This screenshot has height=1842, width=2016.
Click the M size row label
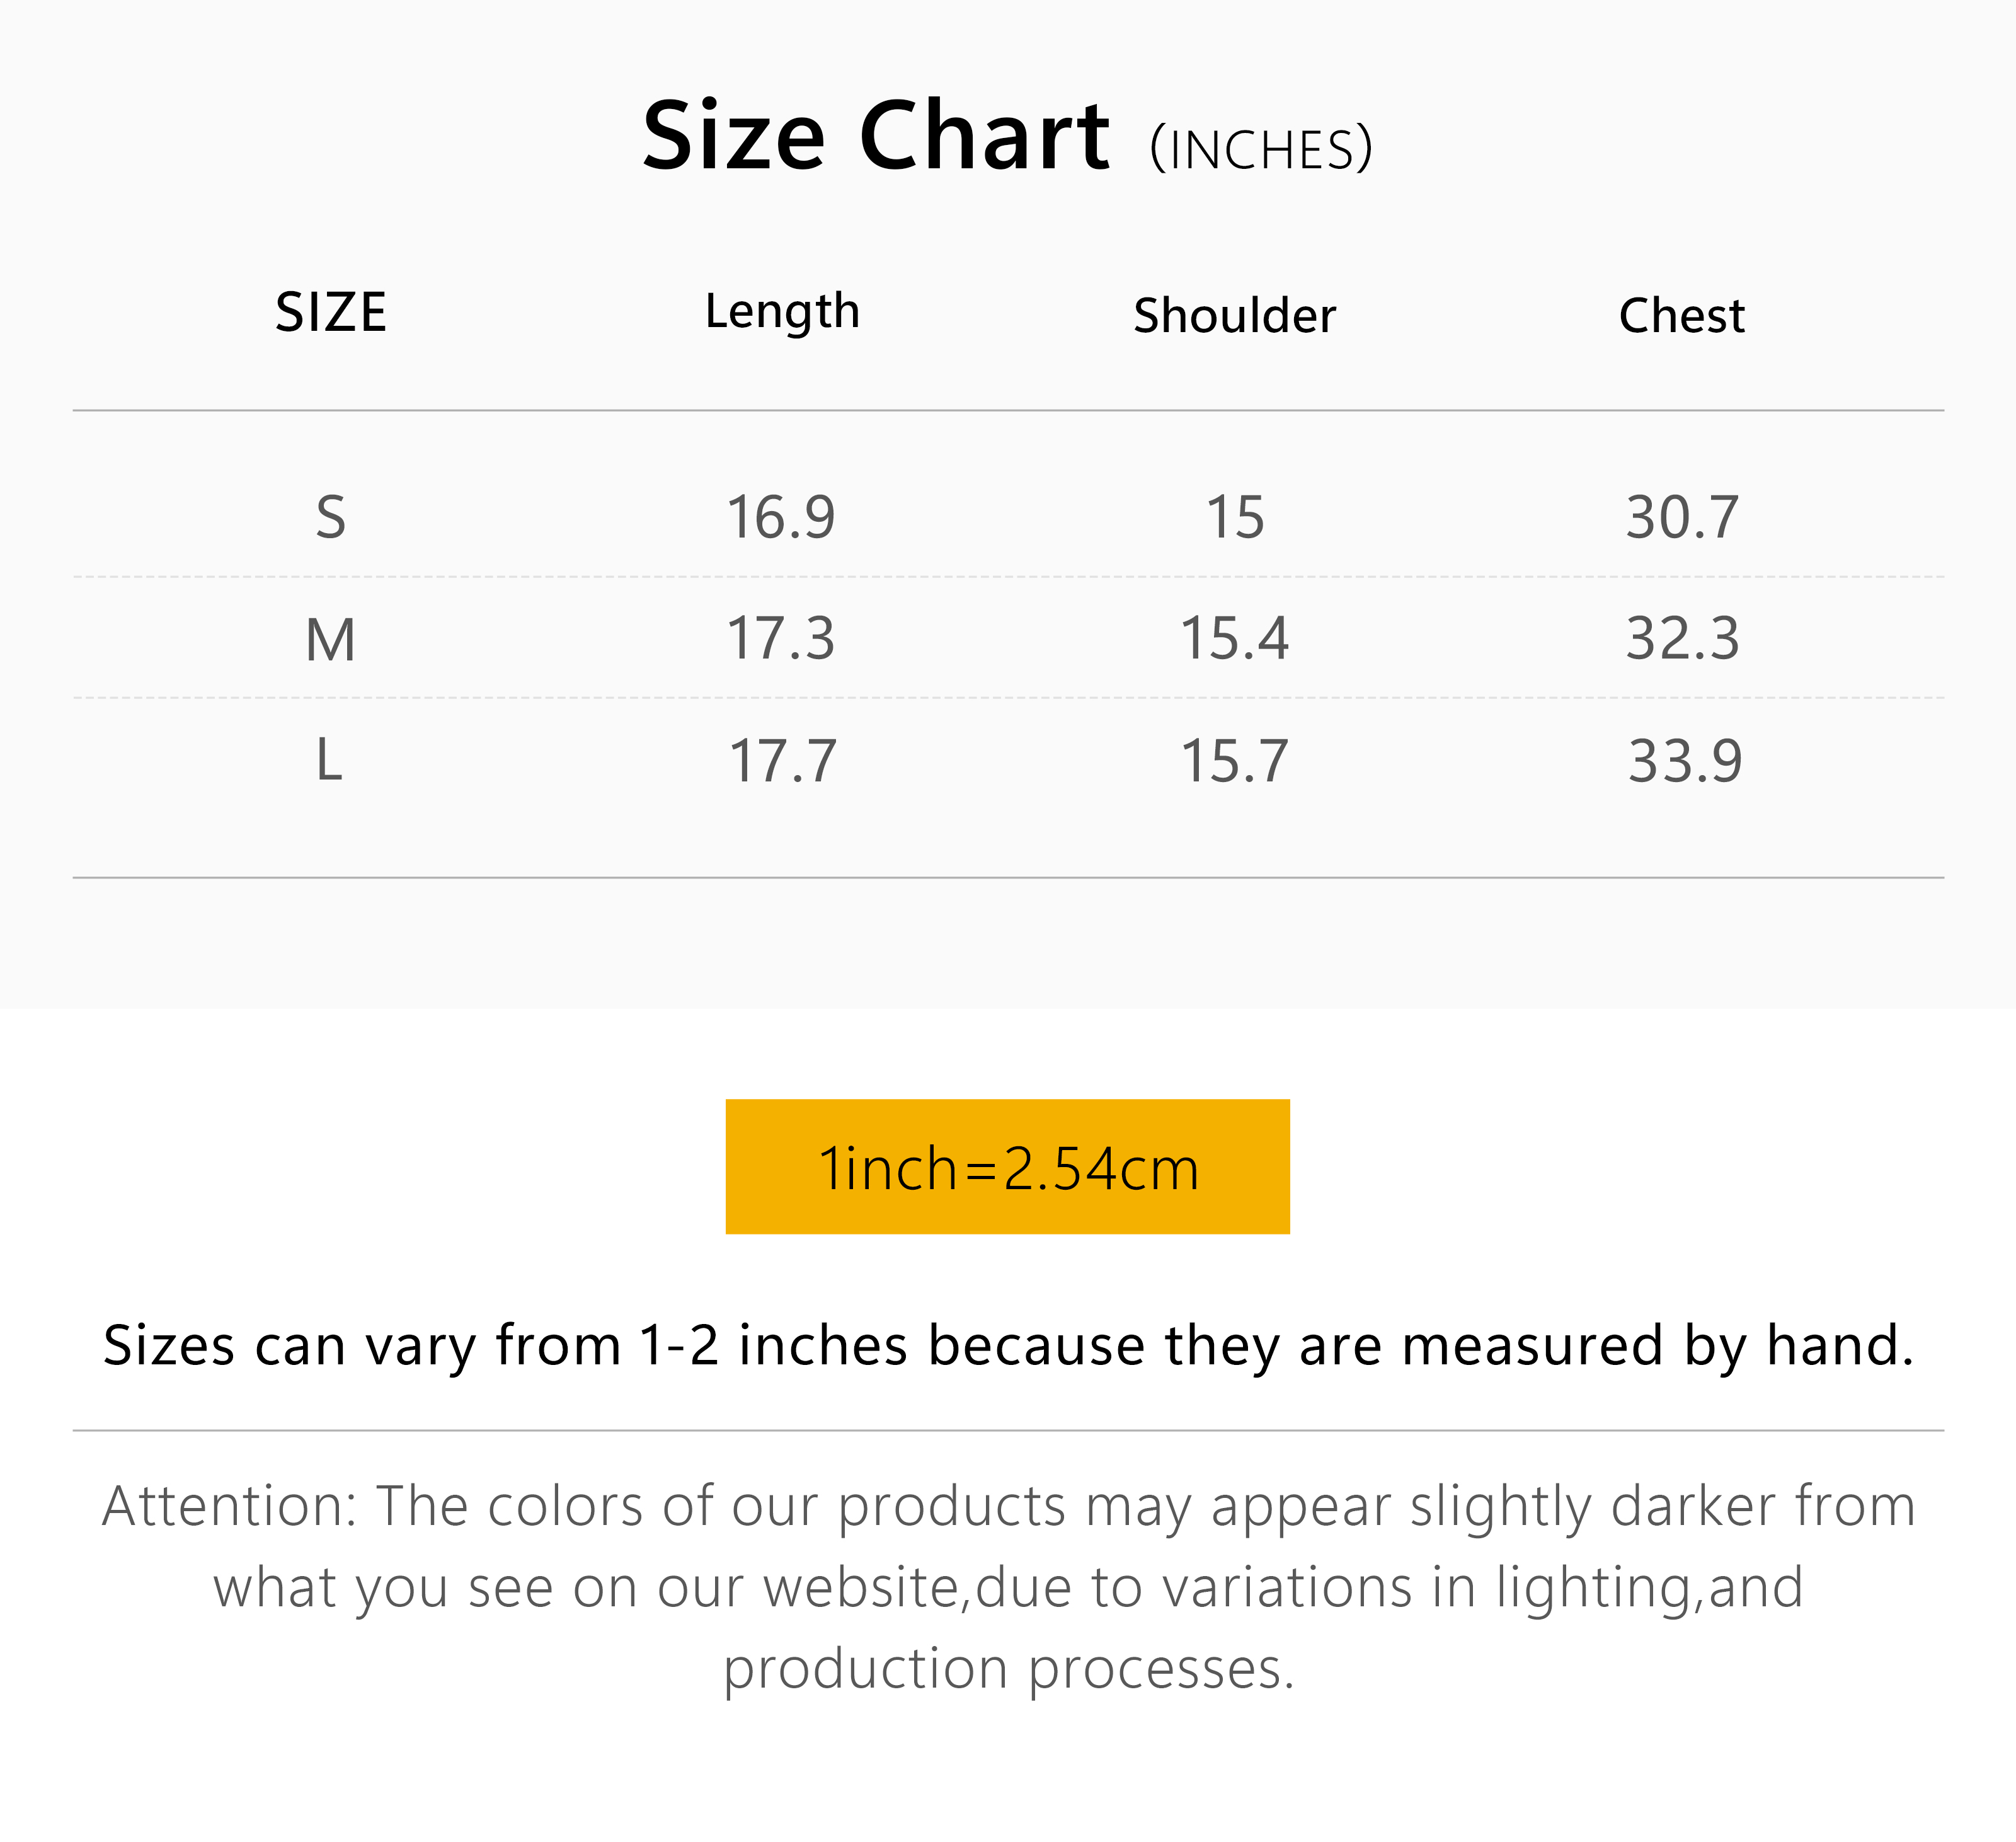331,640
